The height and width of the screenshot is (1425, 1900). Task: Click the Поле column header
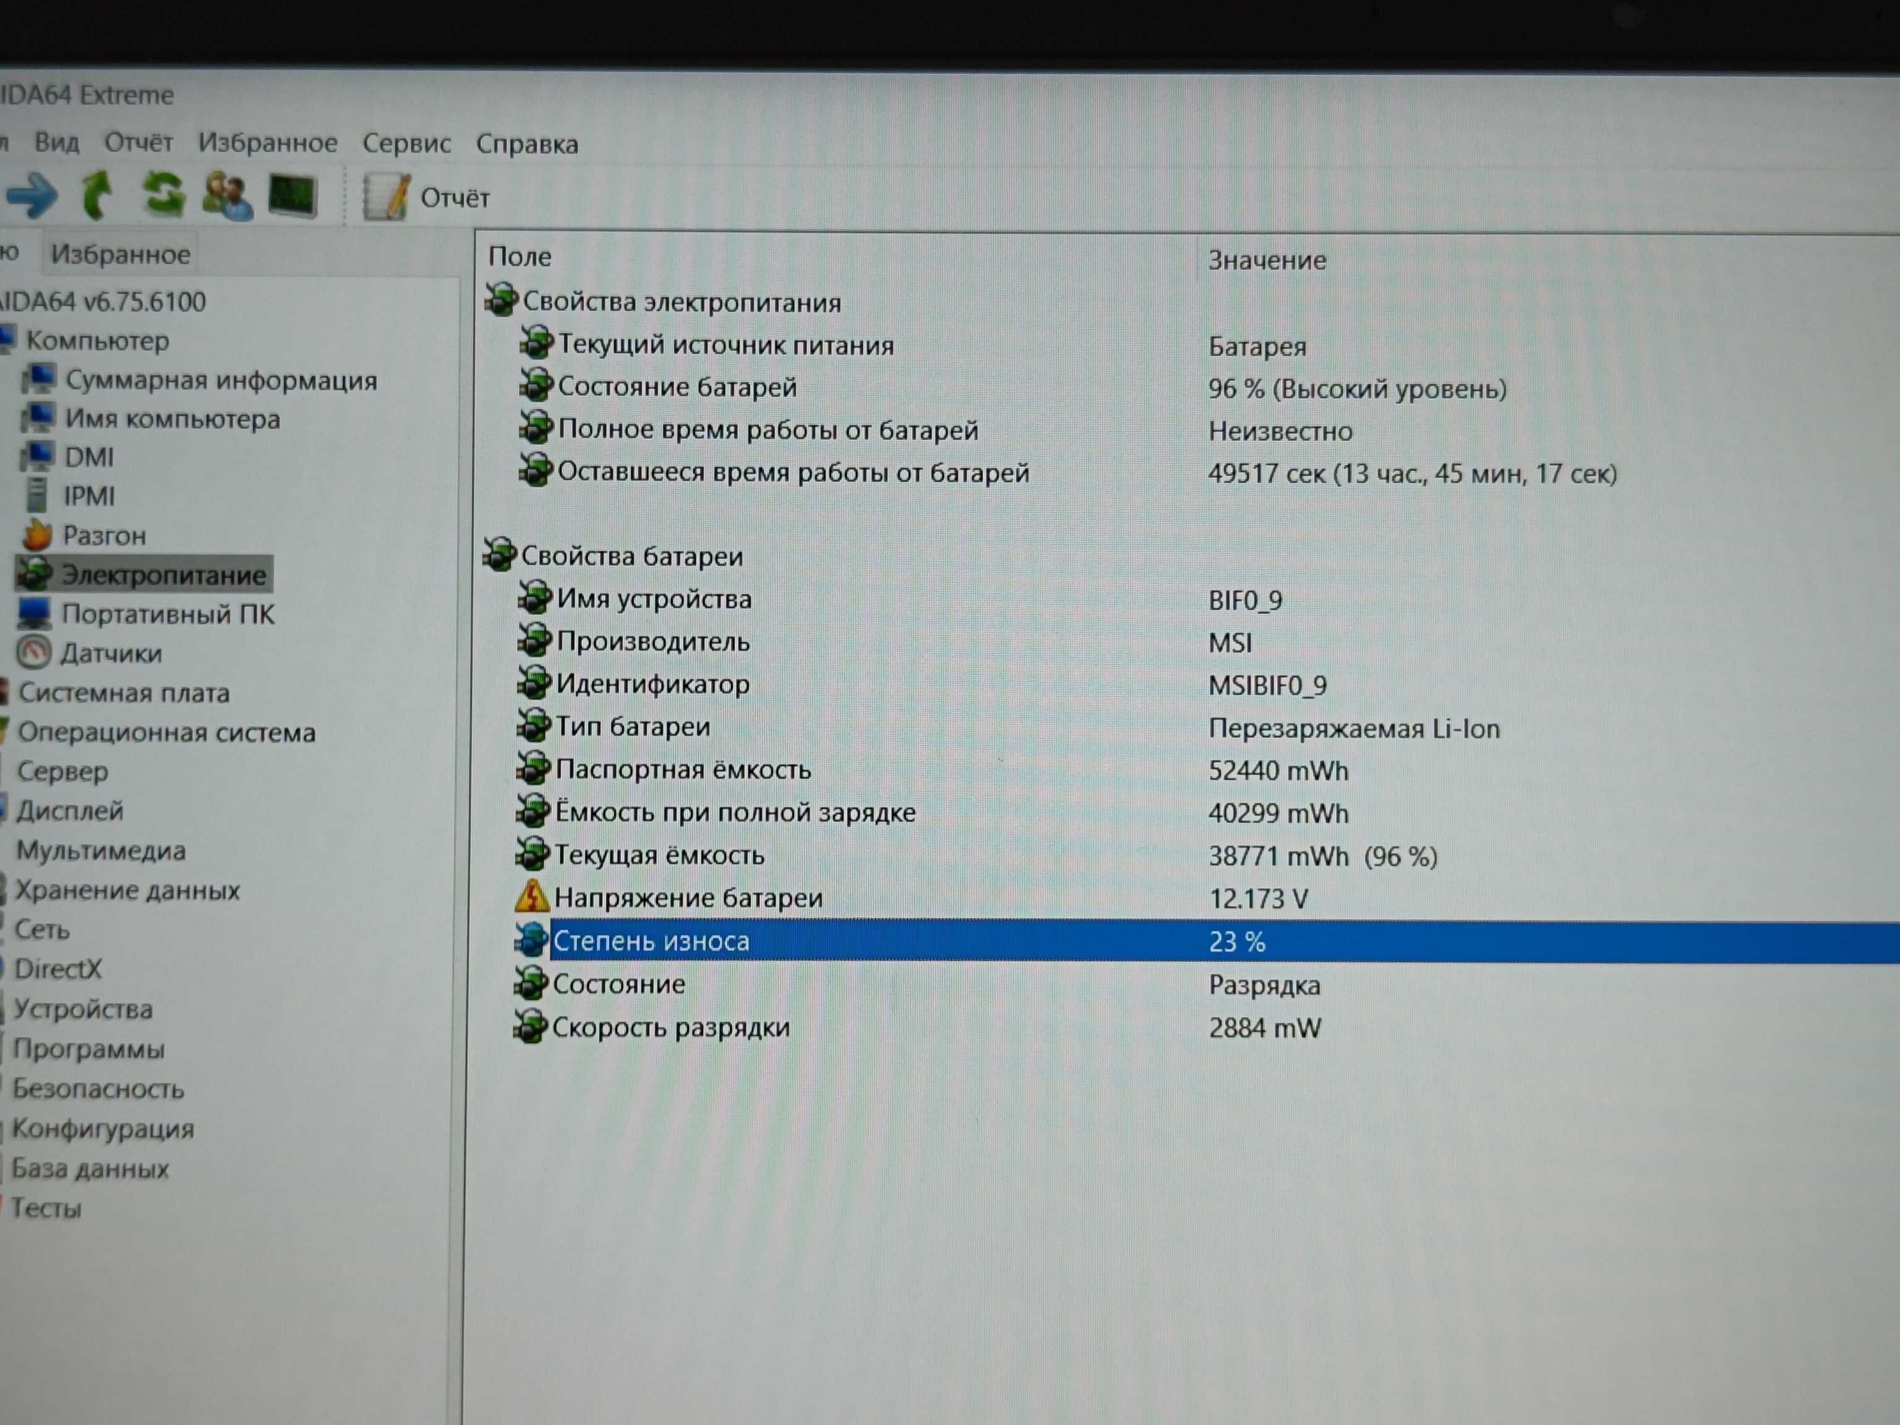[x=520, y=257]
